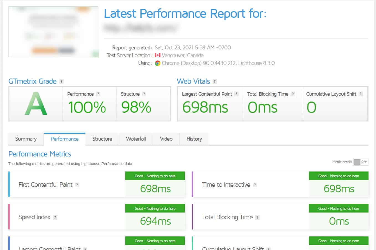This screenshot has width=376, height=250.
Task: Click the help icon beside Web Vitals
Action: [215, 81]
